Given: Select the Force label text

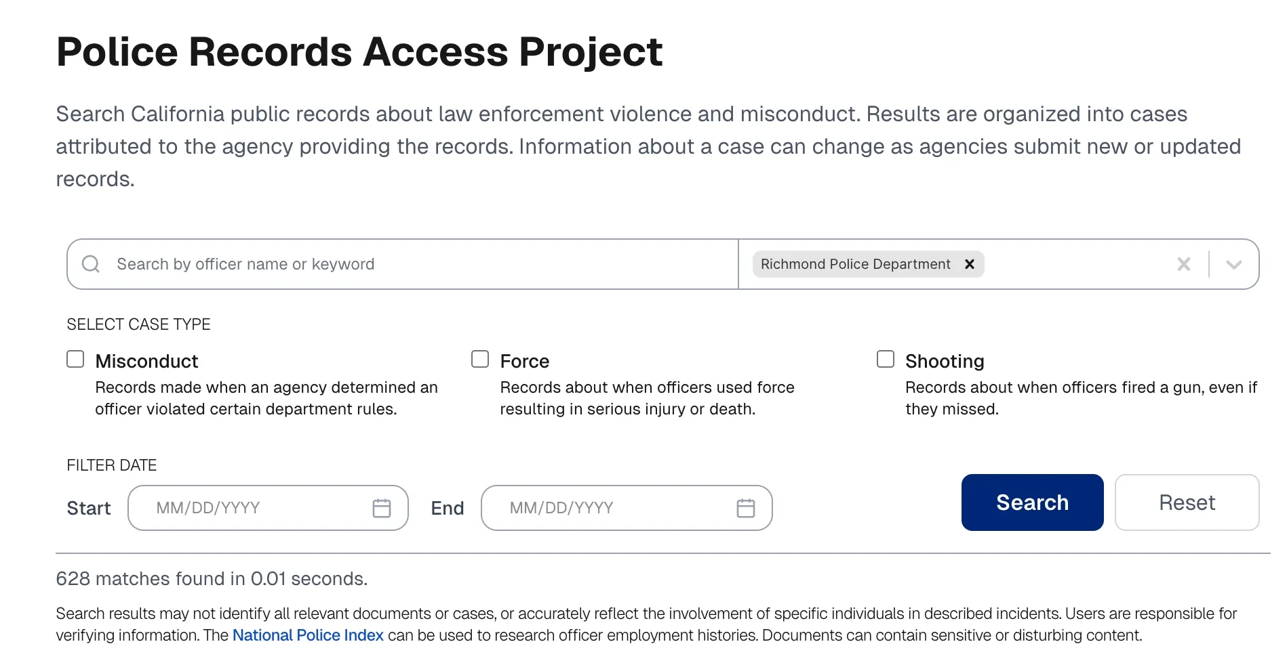Looking at the screenshot, I should click(x=525, y=361).
